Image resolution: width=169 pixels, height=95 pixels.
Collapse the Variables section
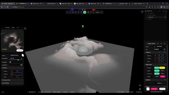(165, 80)
